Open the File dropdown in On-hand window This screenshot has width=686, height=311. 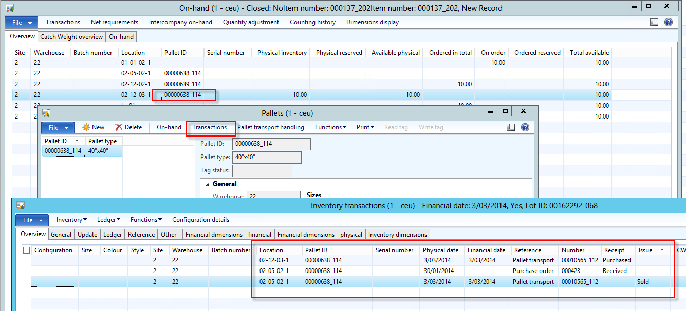21,23
